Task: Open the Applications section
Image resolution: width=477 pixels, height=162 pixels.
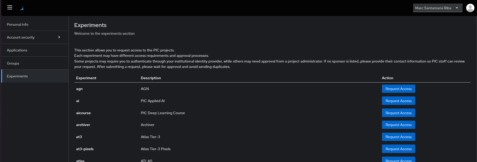Action: [17, 50]
